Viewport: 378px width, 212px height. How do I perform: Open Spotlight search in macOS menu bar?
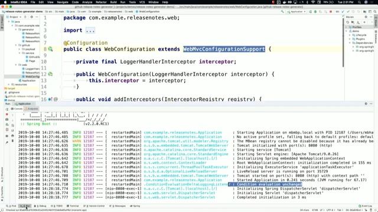coord(359,2)
